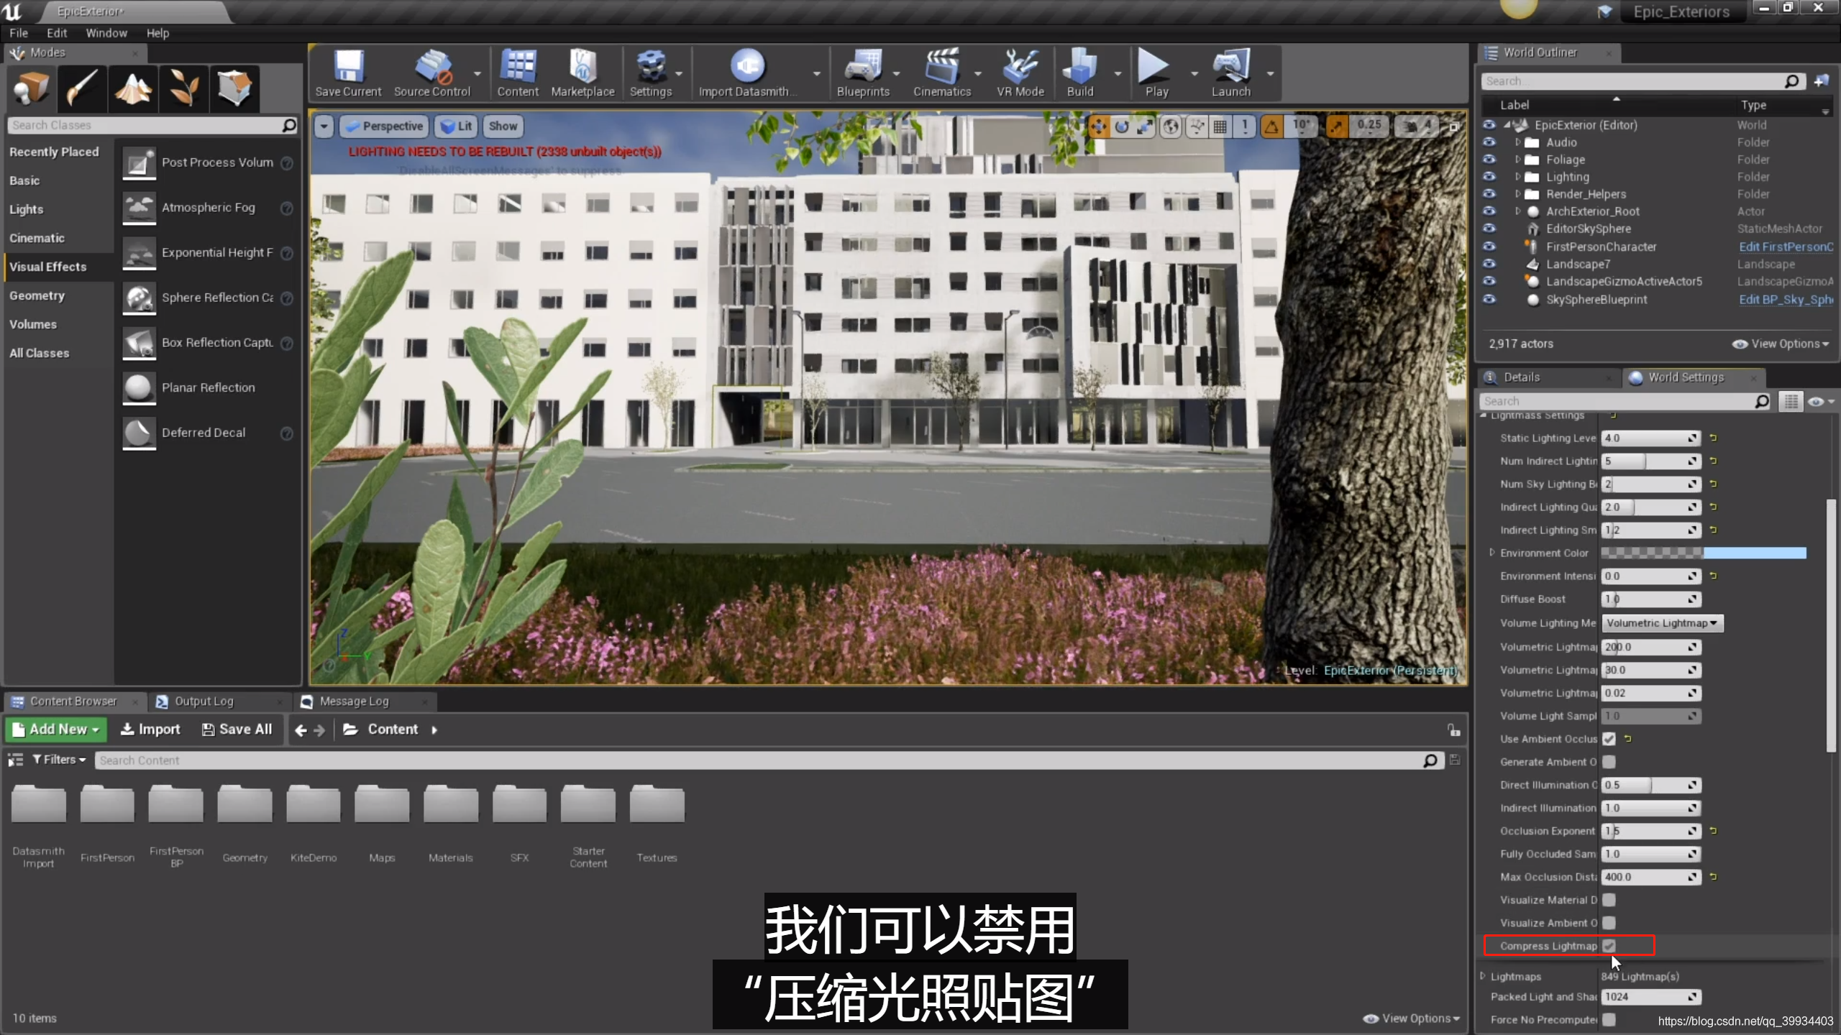Select the Foliage mode icon
This screenshot has height=1035, width=1841.
click(183, 88)
